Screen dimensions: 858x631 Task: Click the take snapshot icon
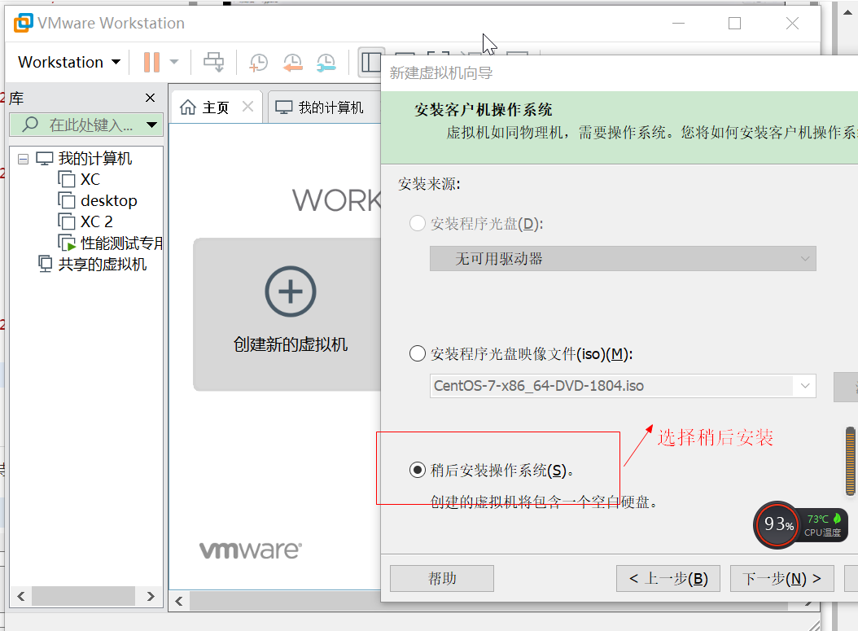(258, 63)
